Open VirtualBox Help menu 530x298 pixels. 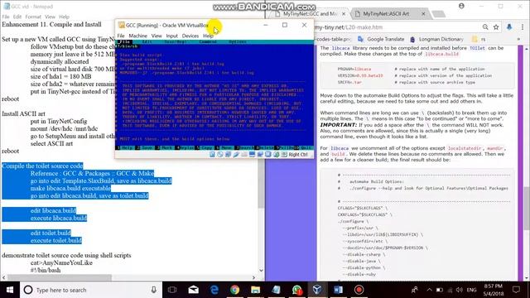tap(208, 36)
